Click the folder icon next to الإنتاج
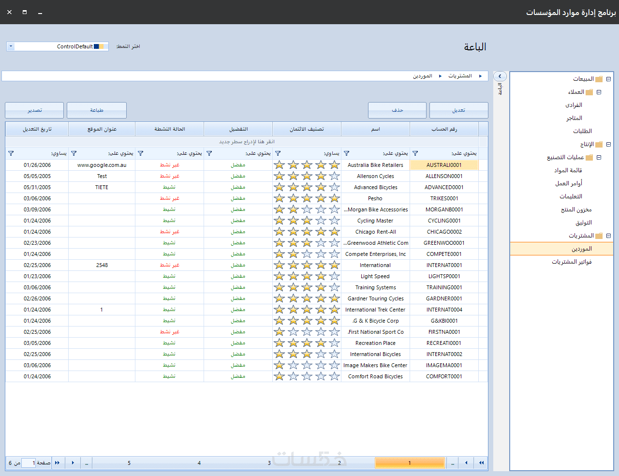 point(599,144)
